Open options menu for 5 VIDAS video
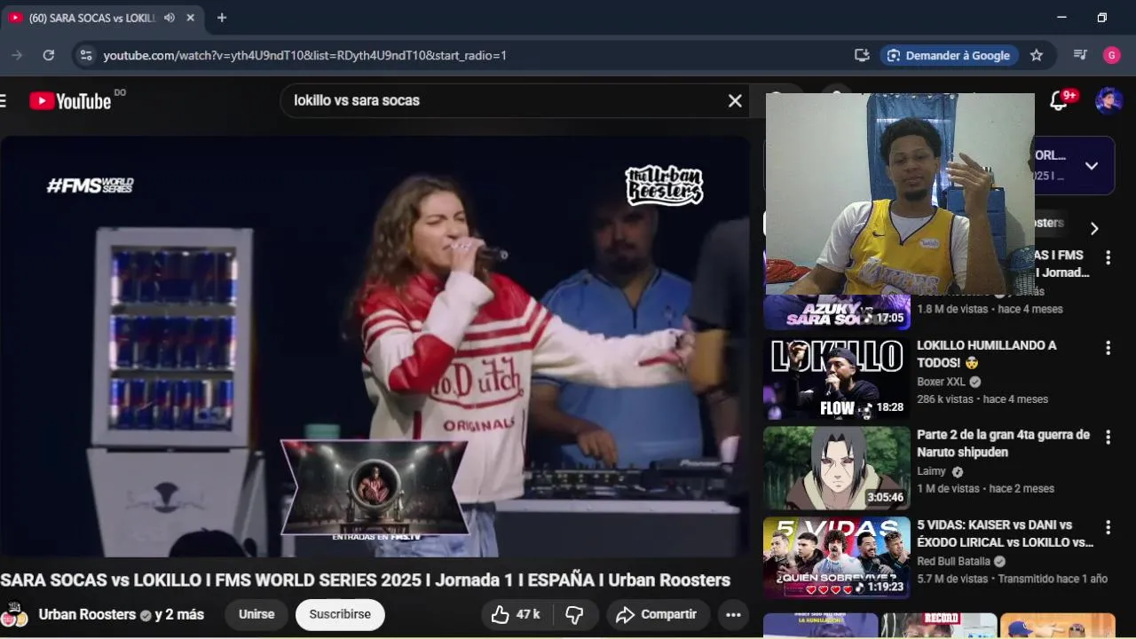1136x639 pixels. point(1108,527)
